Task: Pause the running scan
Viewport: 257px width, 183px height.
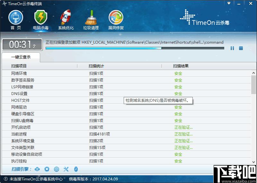Action: pyautogui.click(x=232, y=48)
